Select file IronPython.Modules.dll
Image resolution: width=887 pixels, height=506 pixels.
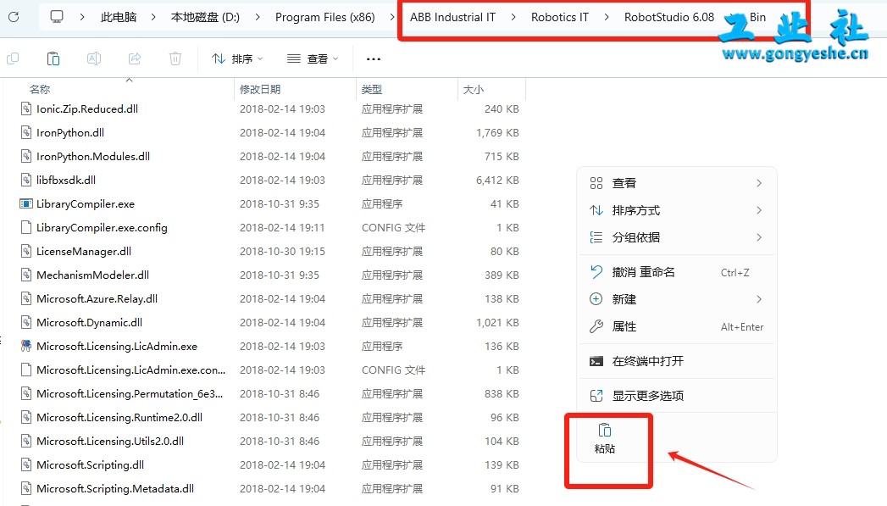(x=93, y=156)
